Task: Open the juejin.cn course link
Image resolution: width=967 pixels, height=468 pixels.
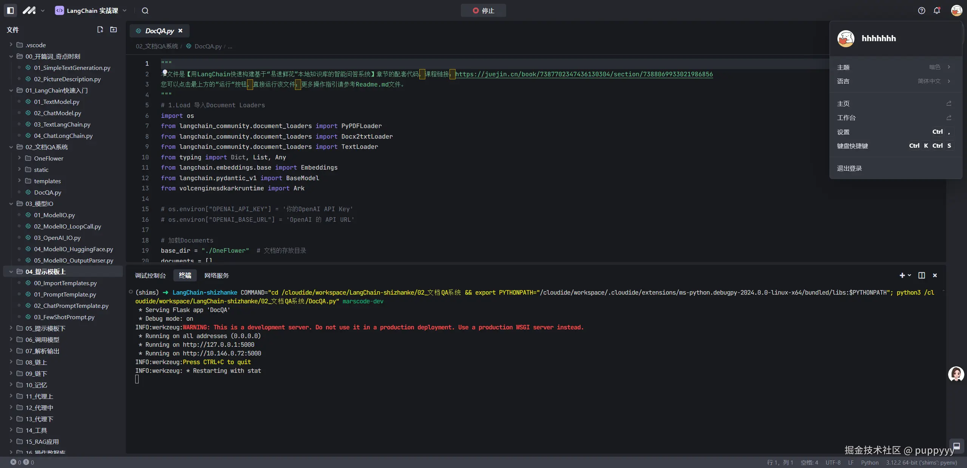Action: point(584,74)
